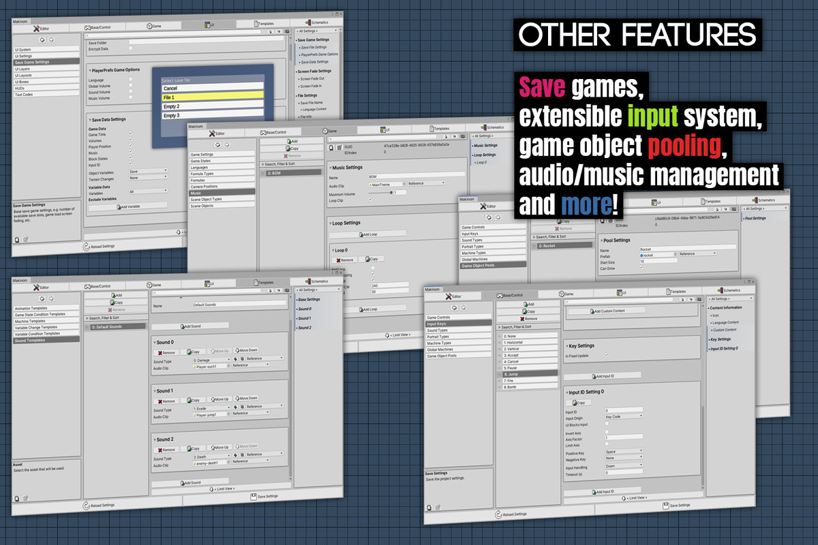Open Sound 1 Sound Type Evade dropdown
This screenshot has height=545, width=818.
click(212, 407)
